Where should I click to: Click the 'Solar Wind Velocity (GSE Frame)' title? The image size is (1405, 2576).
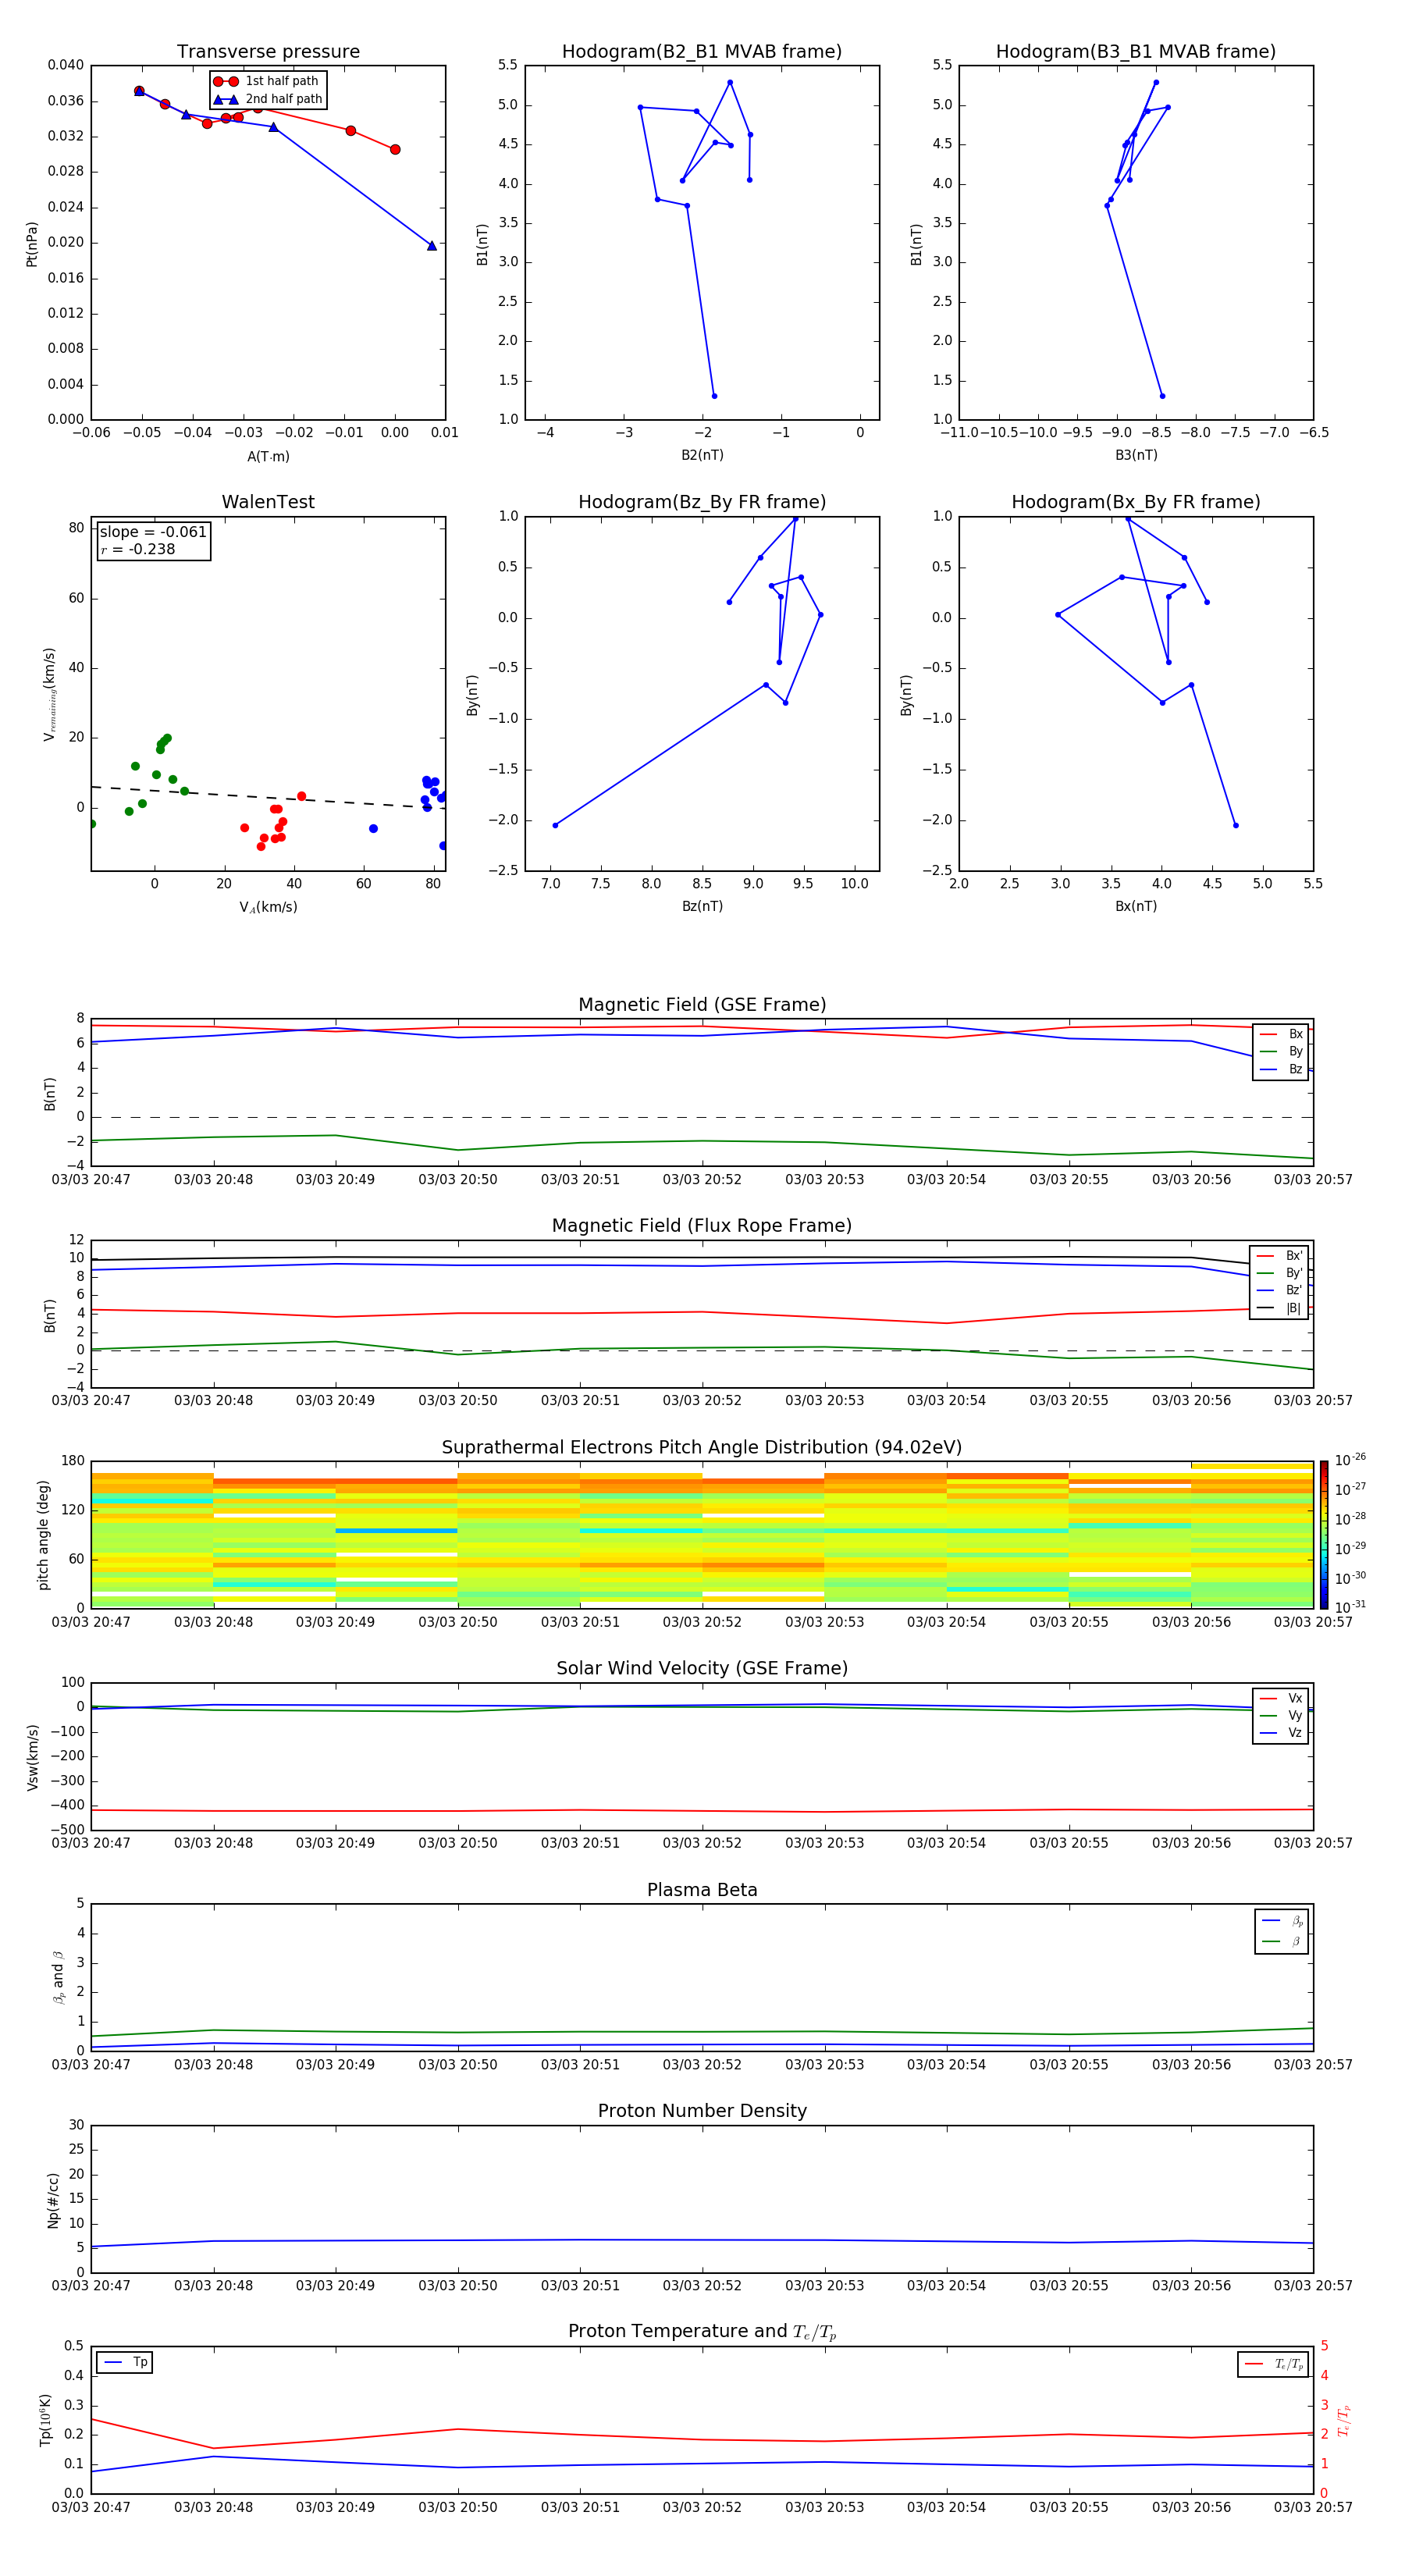(x=702, y=1668)
